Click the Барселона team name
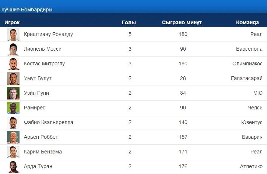The image size is (267, 174). pos(249,49)
